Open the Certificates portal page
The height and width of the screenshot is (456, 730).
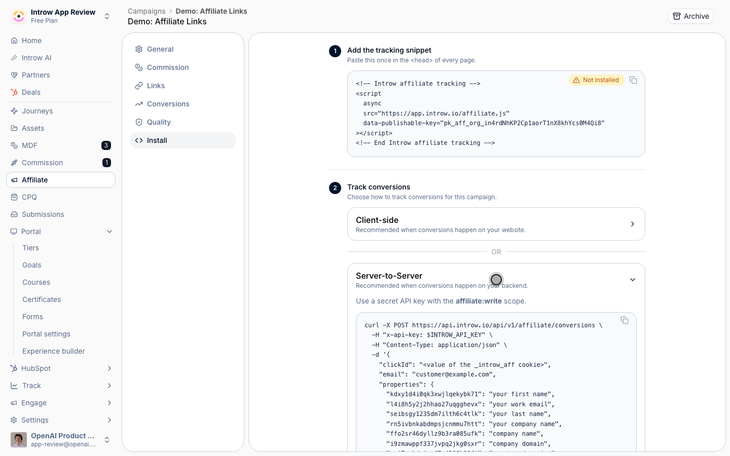click(x=42, y=299)
